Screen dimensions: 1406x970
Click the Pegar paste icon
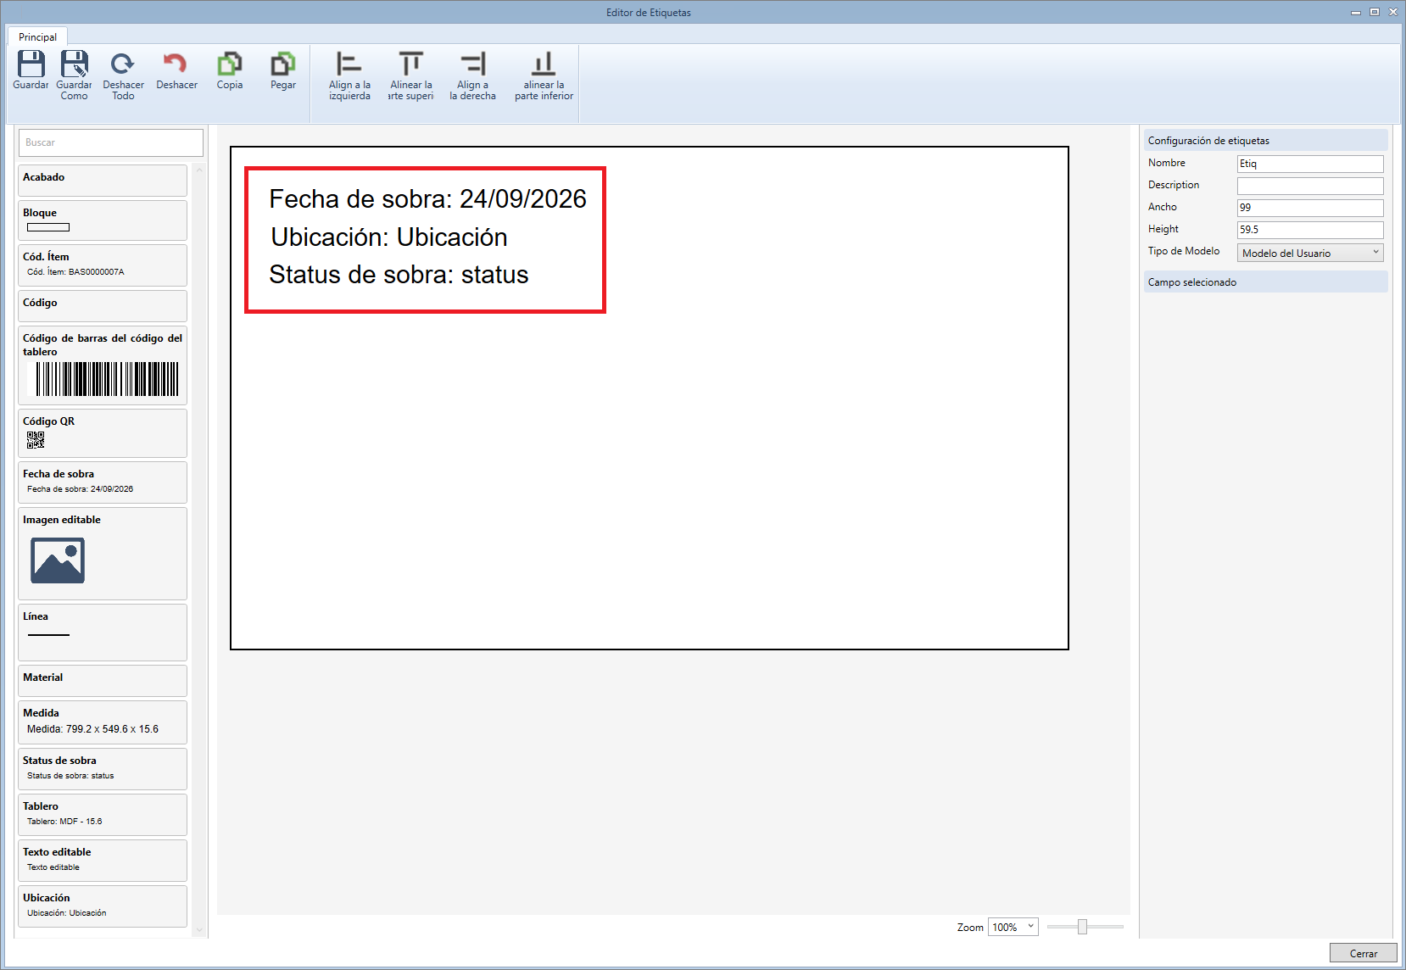(283, 64)
